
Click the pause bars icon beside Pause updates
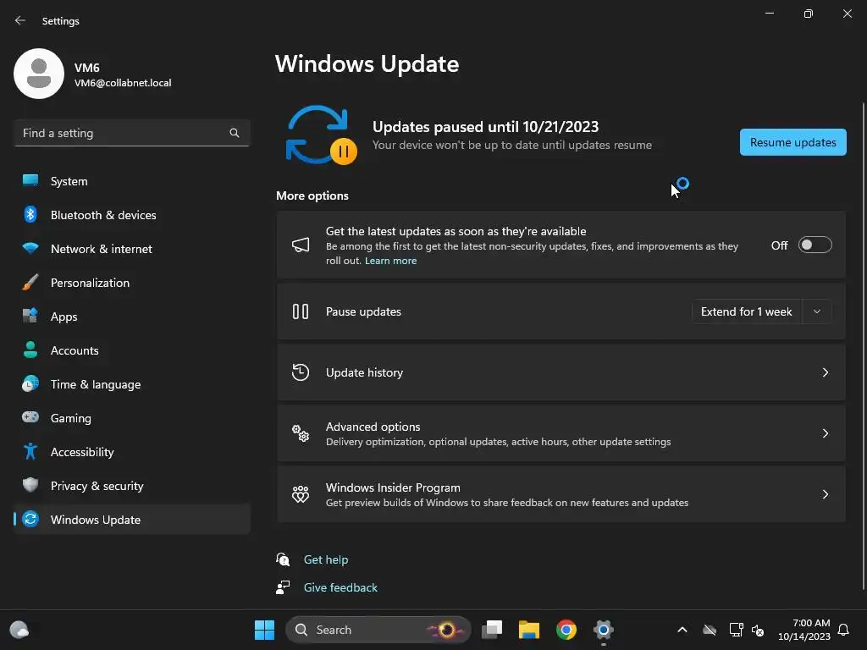[301, 311]
